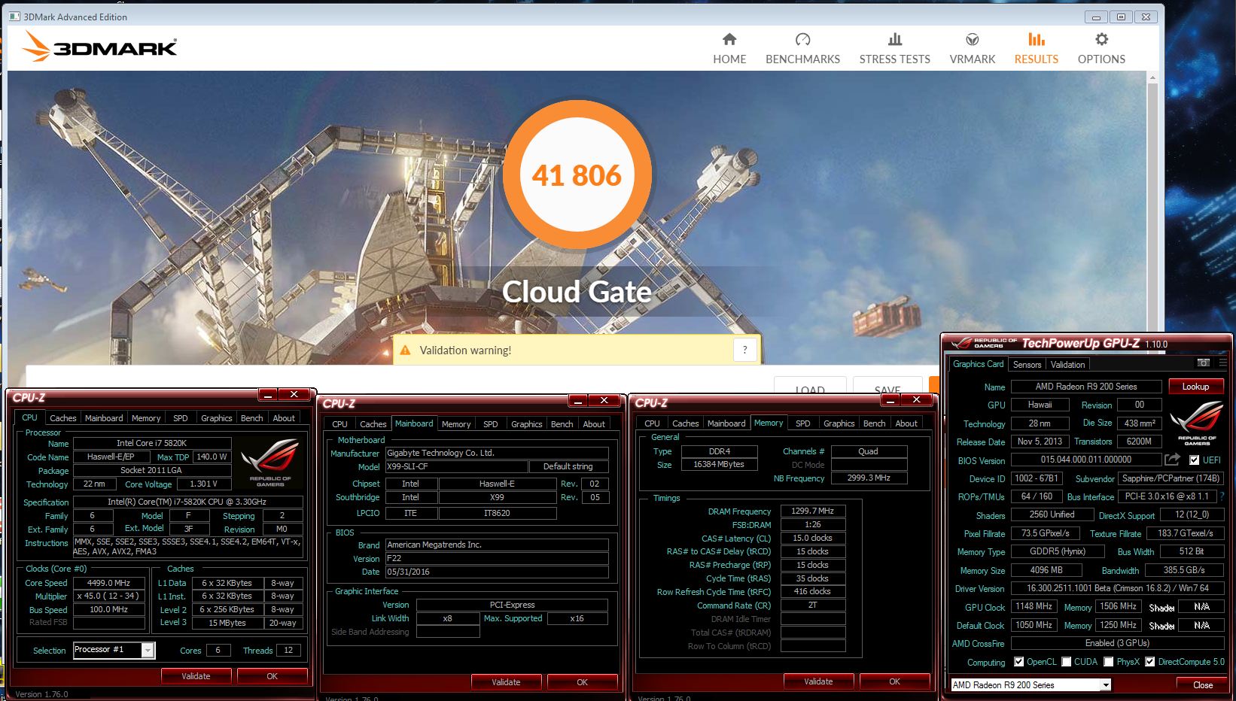Open the AMD Radeon R9 200 Series card dropdown
The height and width of the screenshot is (701, 1236).
click(1105, 685)
